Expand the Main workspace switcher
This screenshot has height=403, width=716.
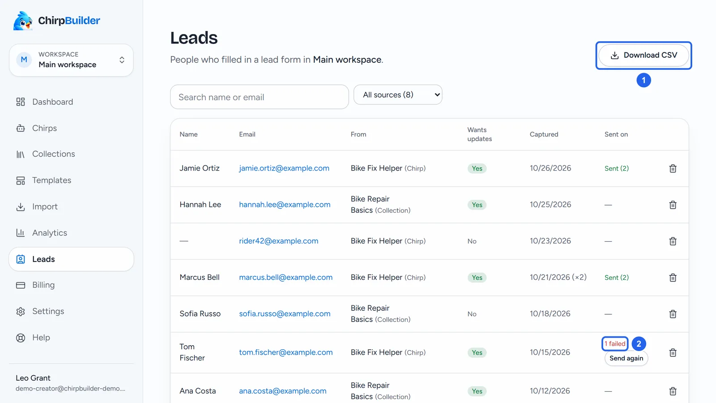[x=71, y=60]
